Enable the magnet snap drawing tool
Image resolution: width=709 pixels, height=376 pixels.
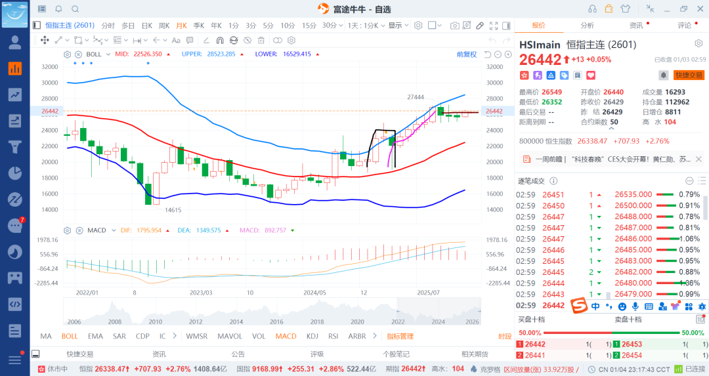(x=220, y=40)
